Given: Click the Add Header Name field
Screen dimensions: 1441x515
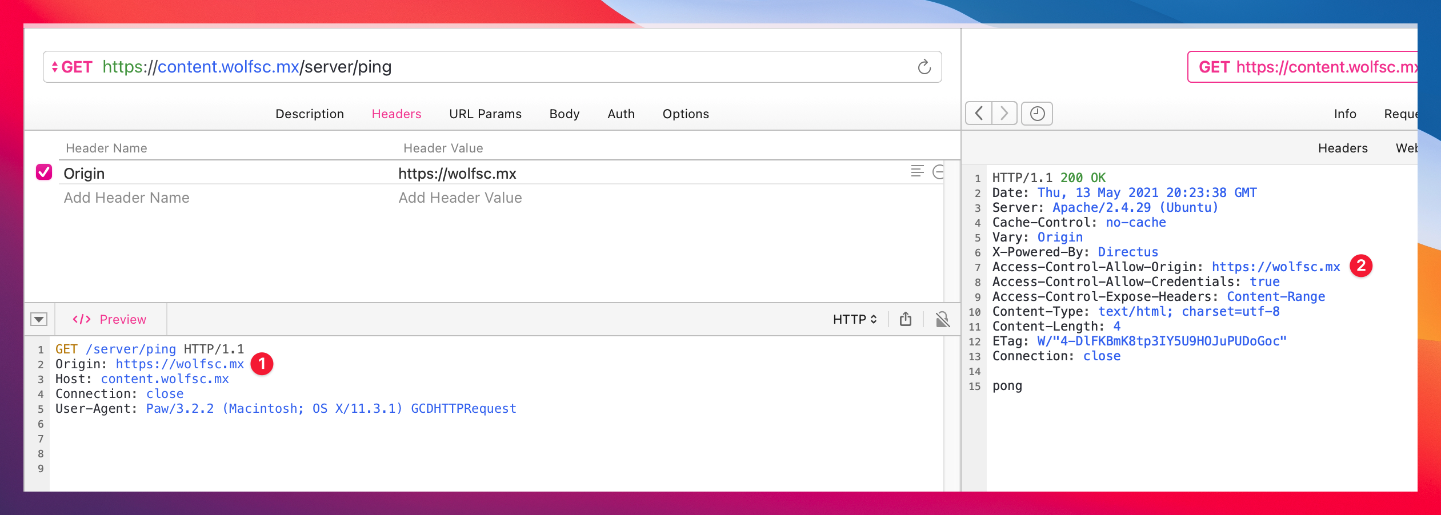Looking at the screenshot, I should pyautogui.click(x=127, y=198).
